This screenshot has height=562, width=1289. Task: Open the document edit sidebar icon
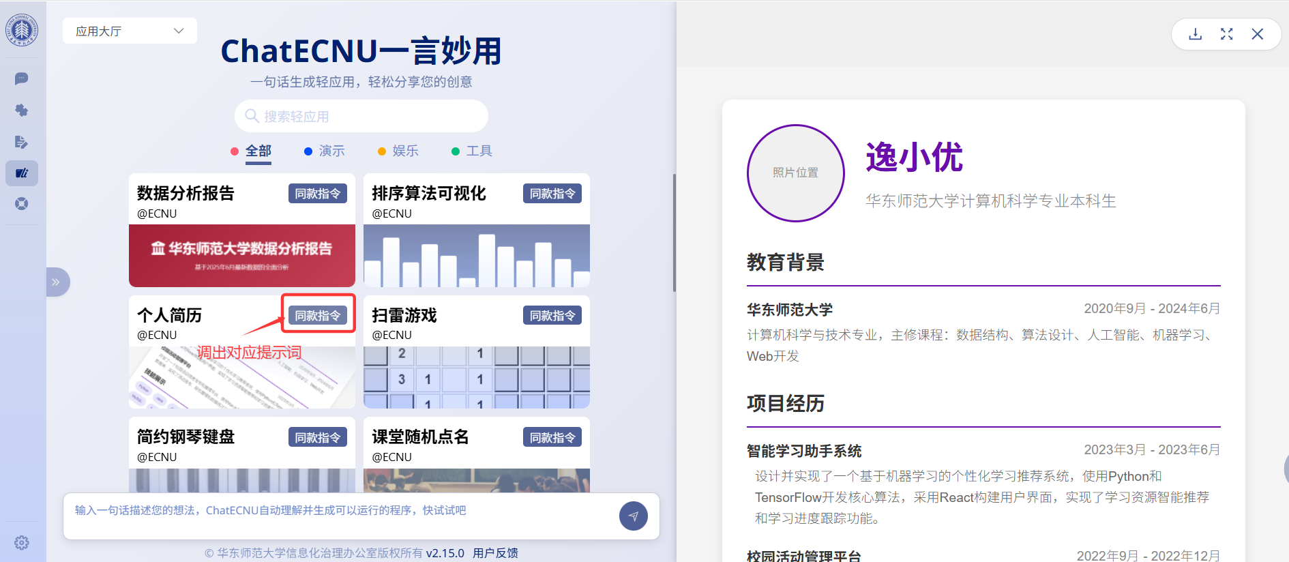pos(21,142)
